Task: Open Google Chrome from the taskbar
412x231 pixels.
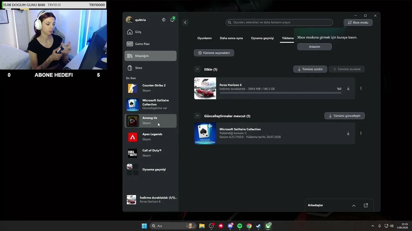Action: pyautogui.click(x=249, y=226)
